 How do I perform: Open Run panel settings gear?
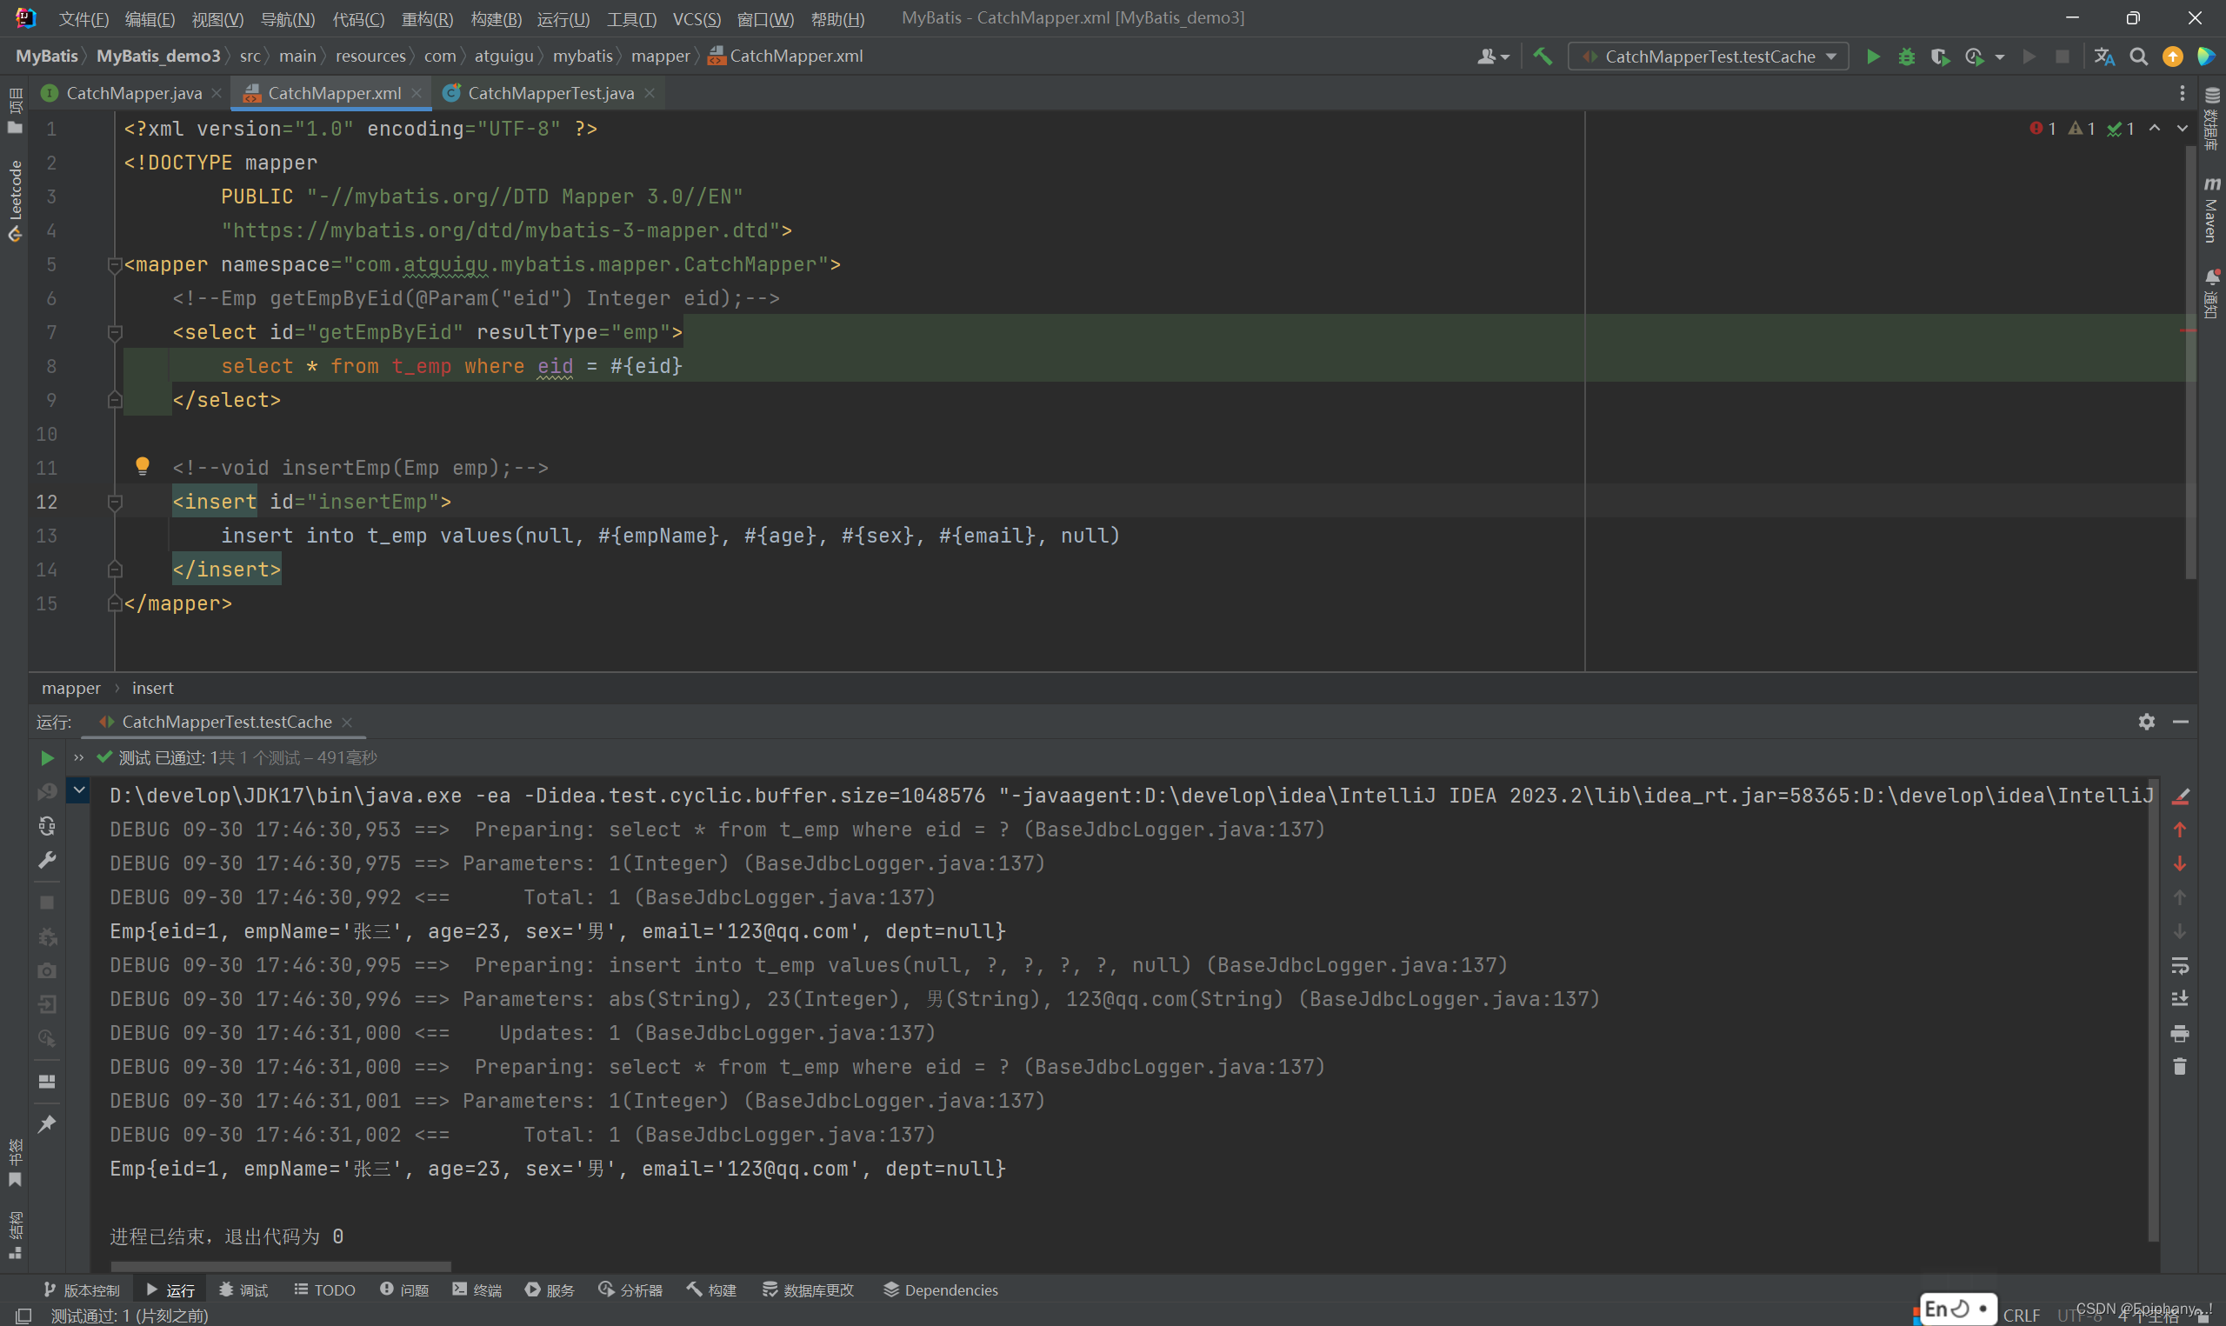tap(2147, 721)
